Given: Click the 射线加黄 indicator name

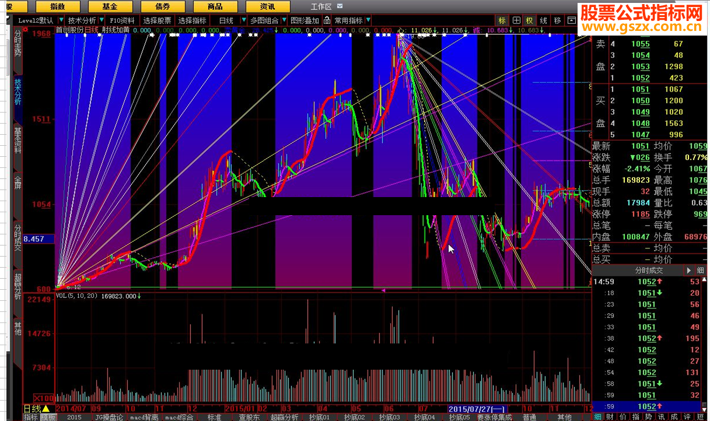Looking at the screenshot, I should tap(116, 30).
